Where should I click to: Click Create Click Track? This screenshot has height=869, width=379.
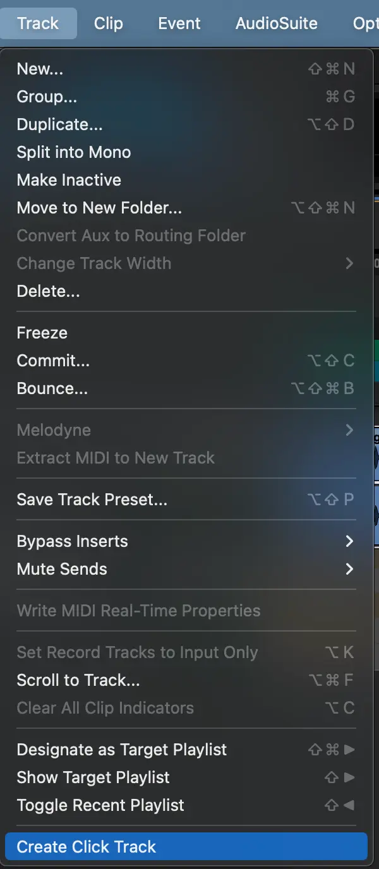(86, 847)
